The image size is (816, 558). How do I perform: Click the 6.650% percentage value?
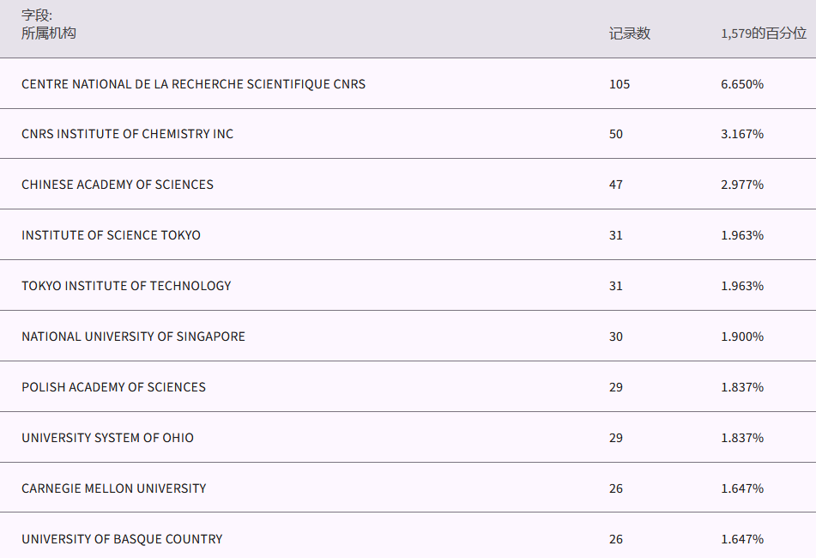(x=742, y=84)
